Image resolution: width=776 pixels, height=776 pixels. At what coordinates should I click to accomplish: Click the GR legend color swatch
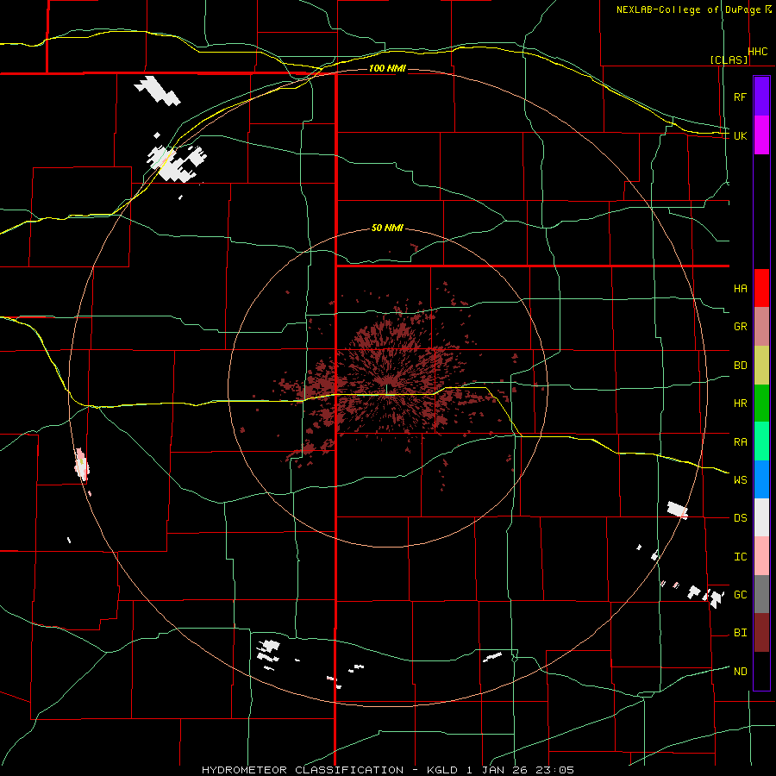click(x=761, y=327)
